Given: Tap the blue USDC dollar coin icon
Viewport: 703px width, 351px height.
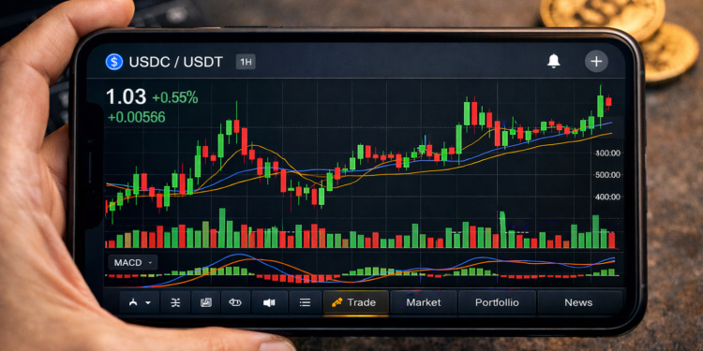Looking at the screenshot, I should click(113, 62).
